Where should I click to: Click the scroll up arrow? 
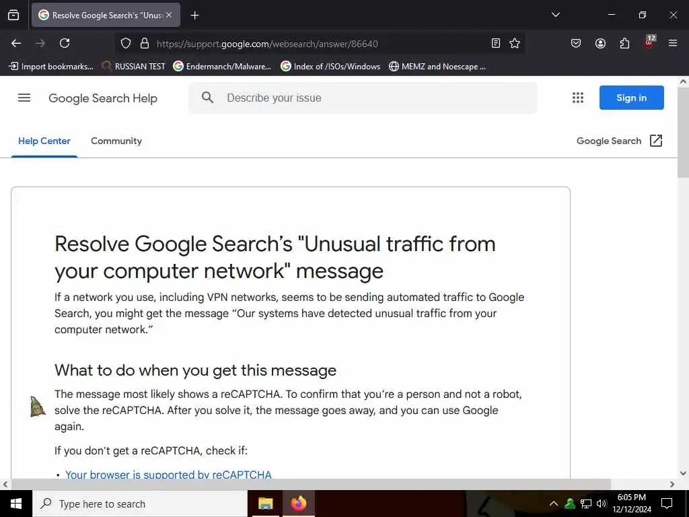(683, 81)
